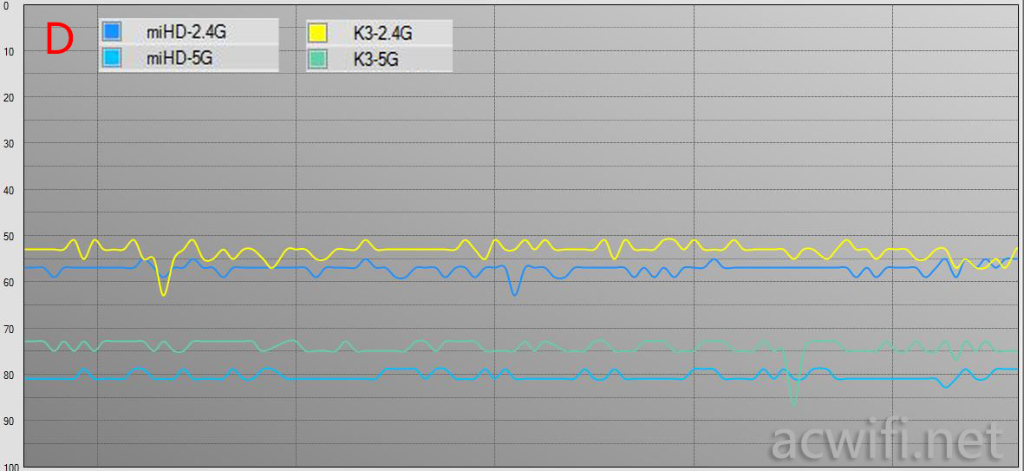Select the K3-2.4G legend label
Screen dimensions: 1024x471
coord(382,32)
